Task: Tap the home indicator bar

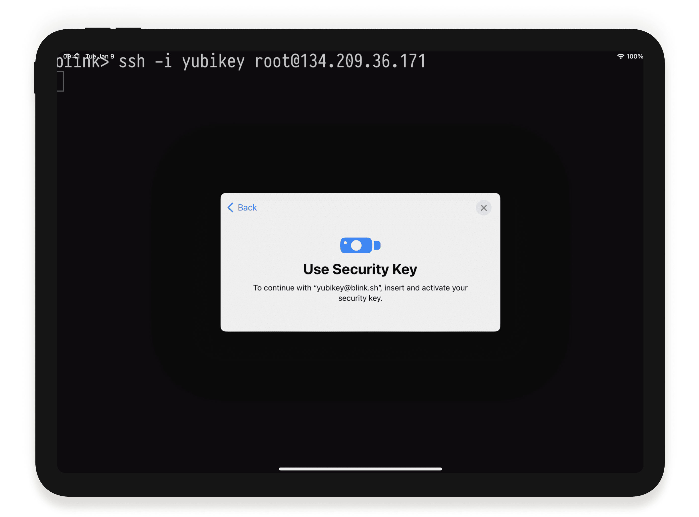Action: coord(360,469)
